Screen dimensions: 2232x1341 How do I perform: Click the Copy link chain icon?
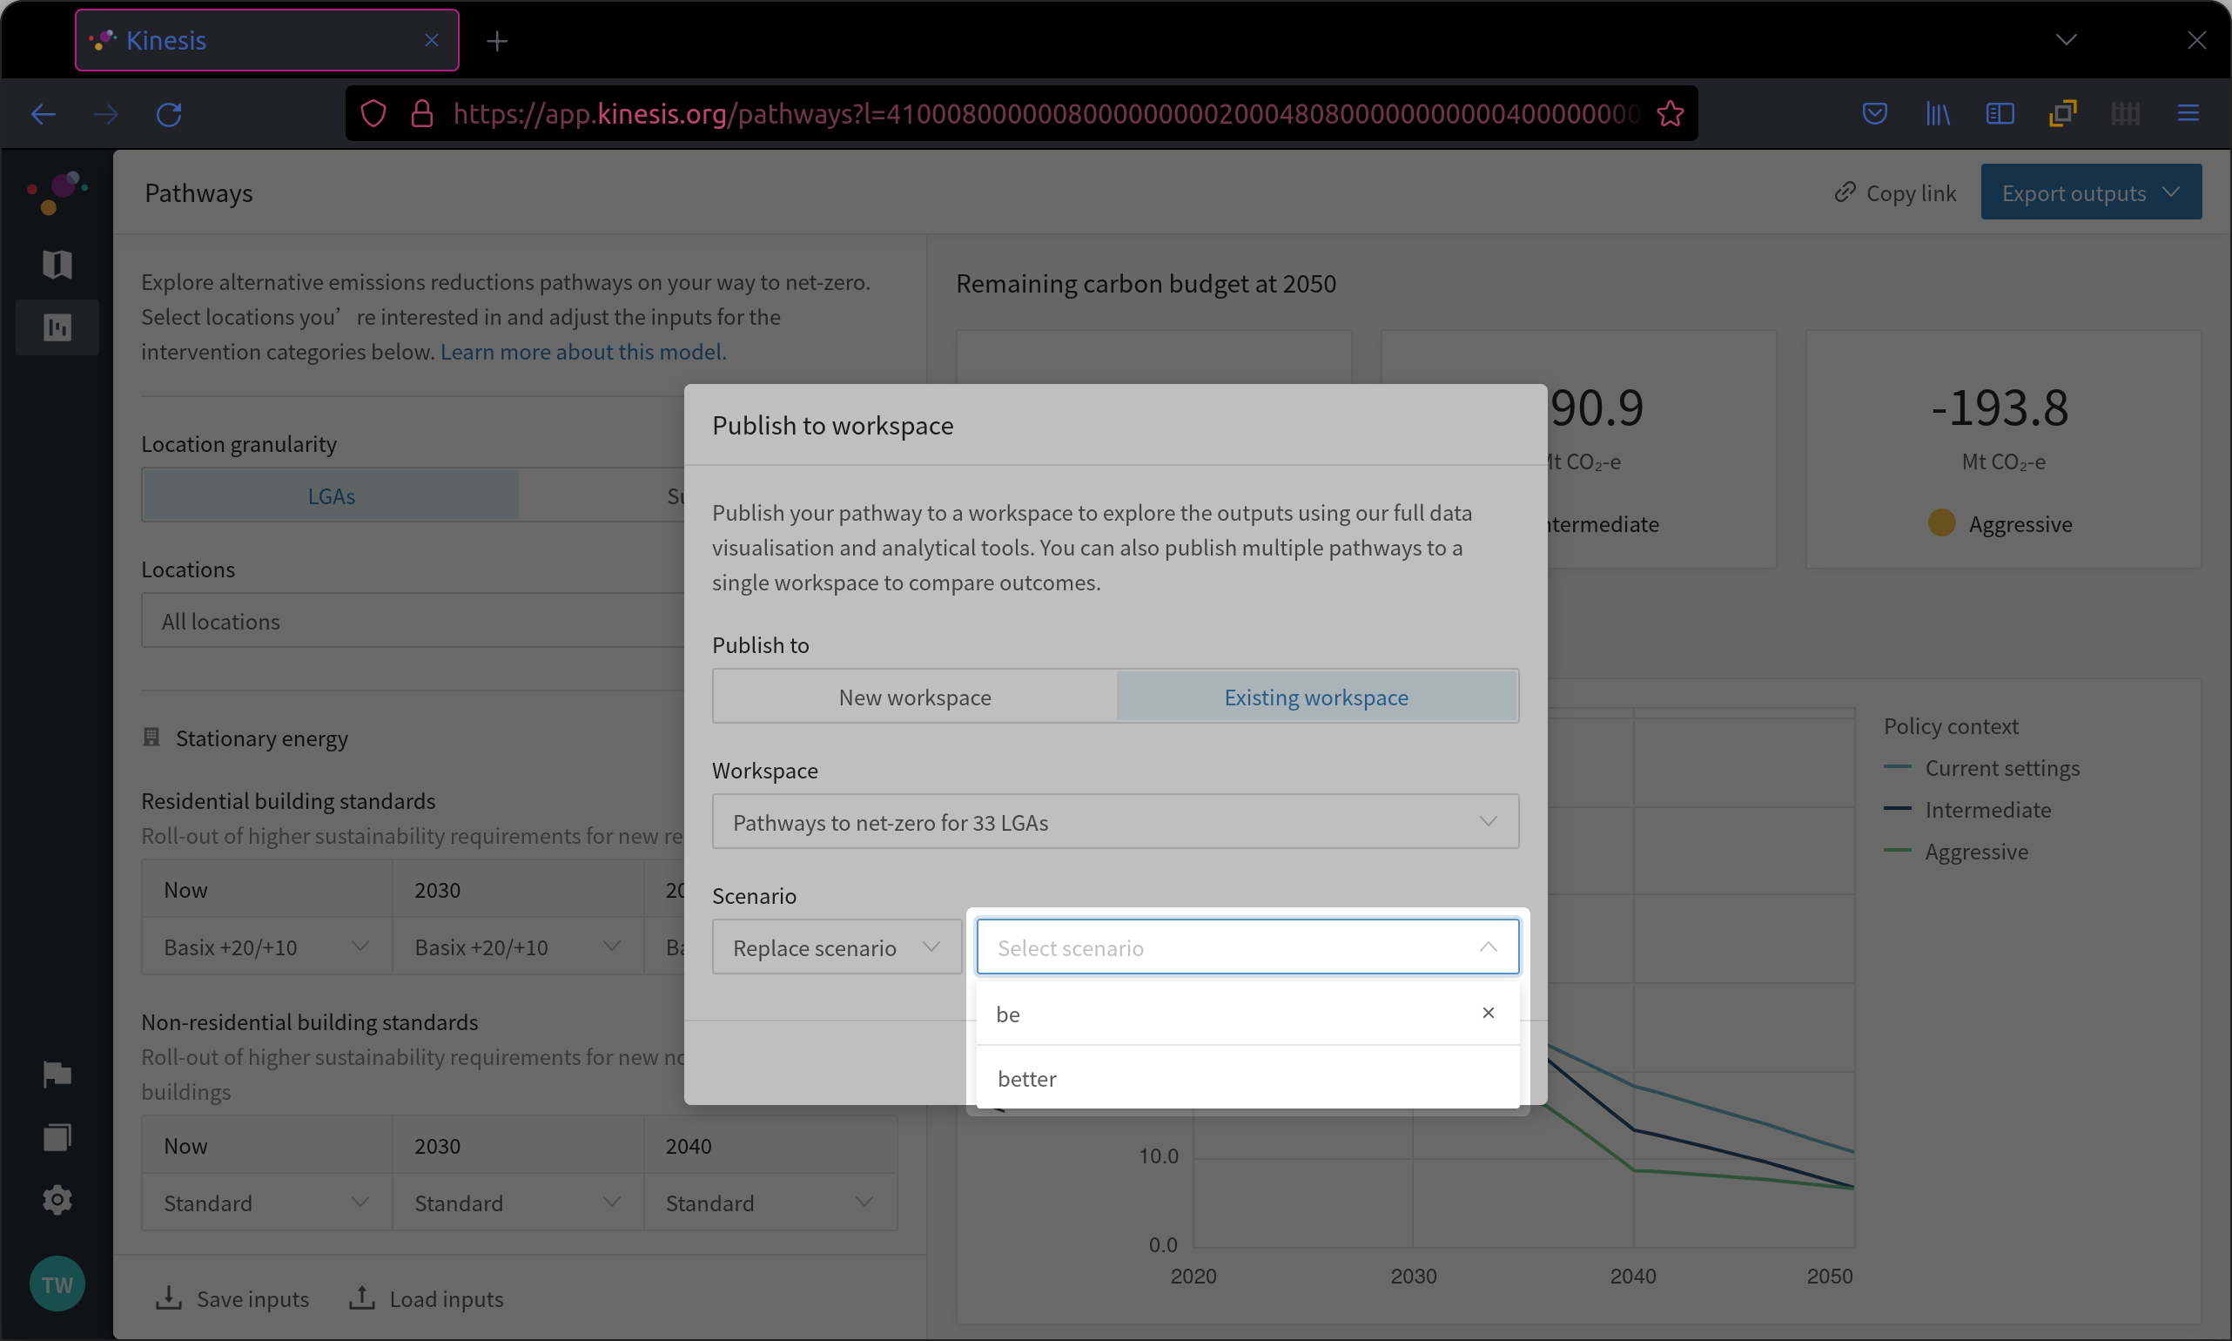1845,192
